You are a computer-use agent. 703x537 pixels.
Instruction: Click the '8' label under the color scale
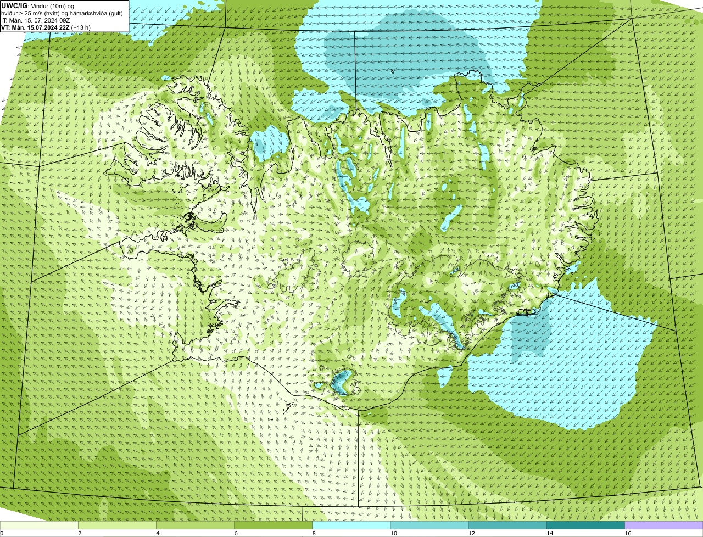pos(314,533)
